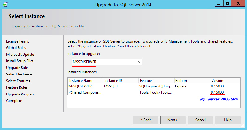Select the Upgrade Rules step
The height and width of the screenshot is (130, 247).
coord(18,68)
